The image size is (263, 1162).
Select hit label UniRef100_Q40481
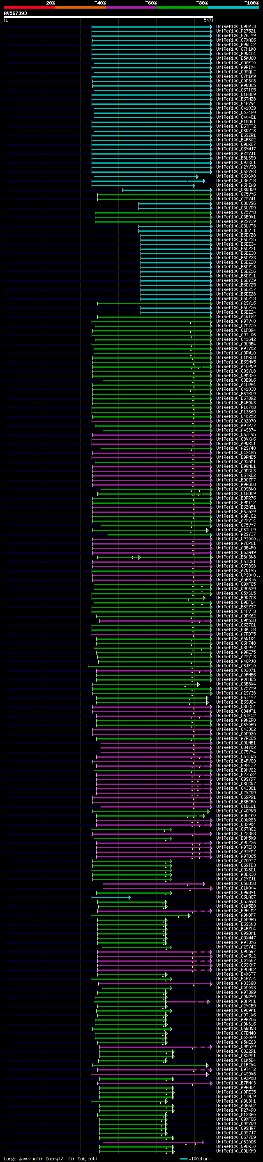point(236,117)
